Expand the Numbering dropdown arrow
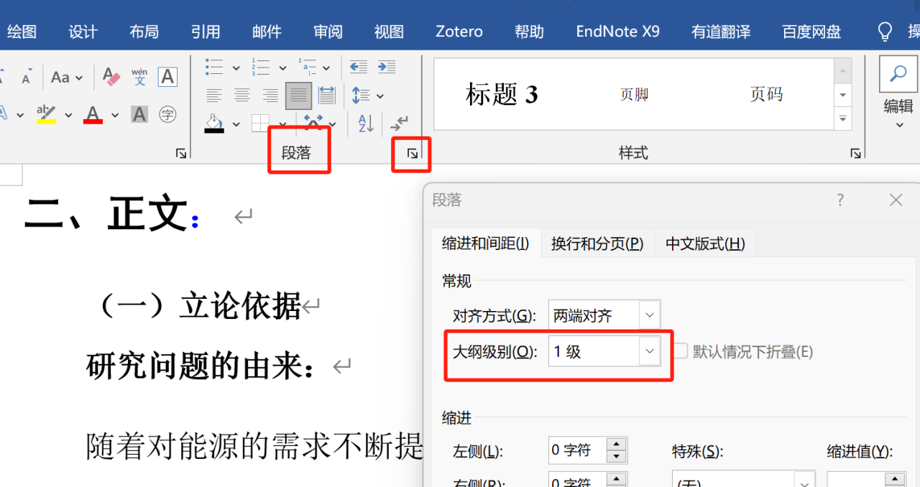Image resolution: width=920 pixels, height=487 pixels. (x=282, y=68)
